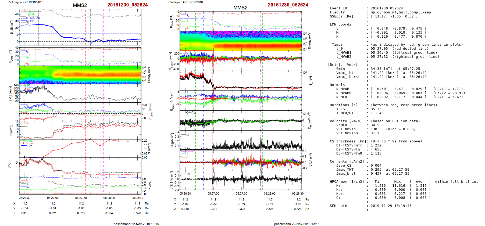Screen dimensions: 485x226
Task: Select the He++ row label in HPCA table
Action: pos(340,194)
